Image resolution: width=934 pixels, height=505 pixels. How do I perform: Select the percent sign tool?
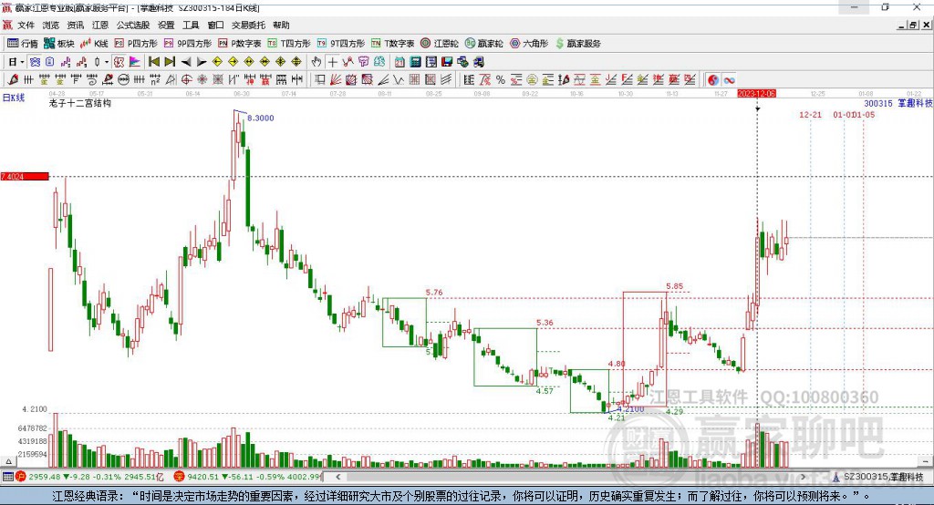(501, 80)
